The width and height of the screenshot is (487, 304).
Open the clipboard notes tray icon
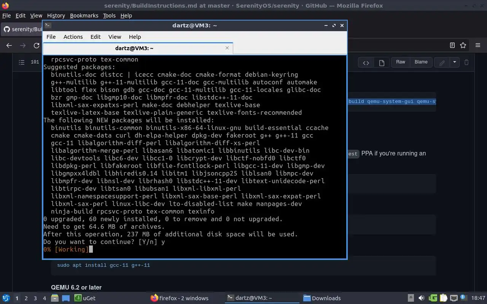(443, 298)
